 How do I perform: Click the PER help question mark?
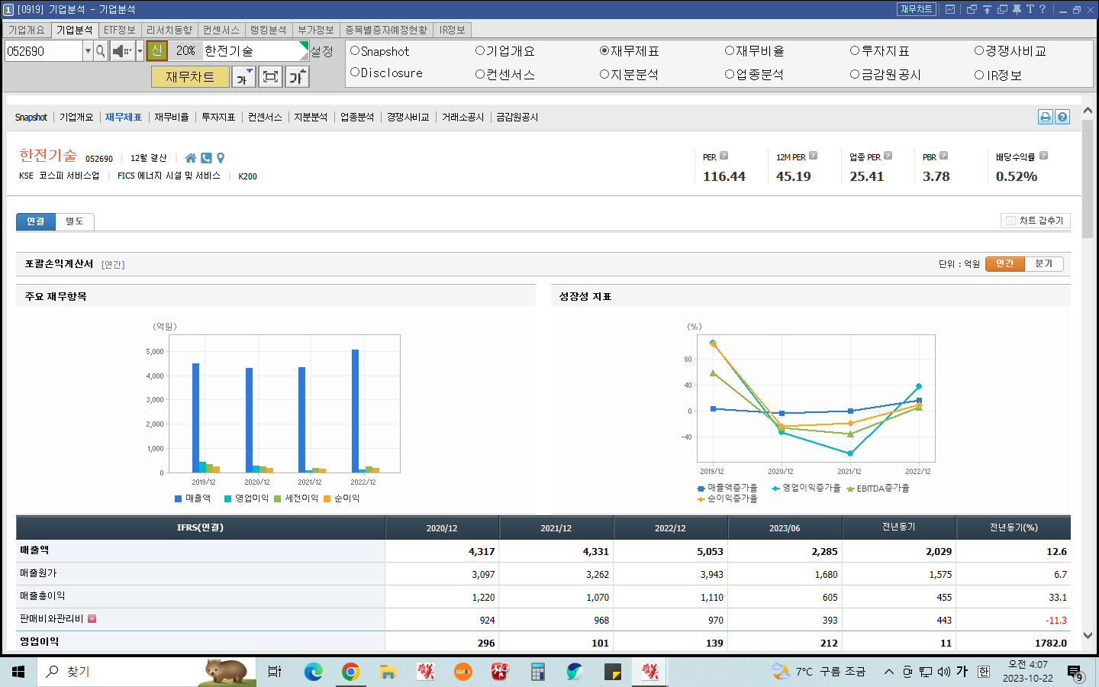pos(724,156)
